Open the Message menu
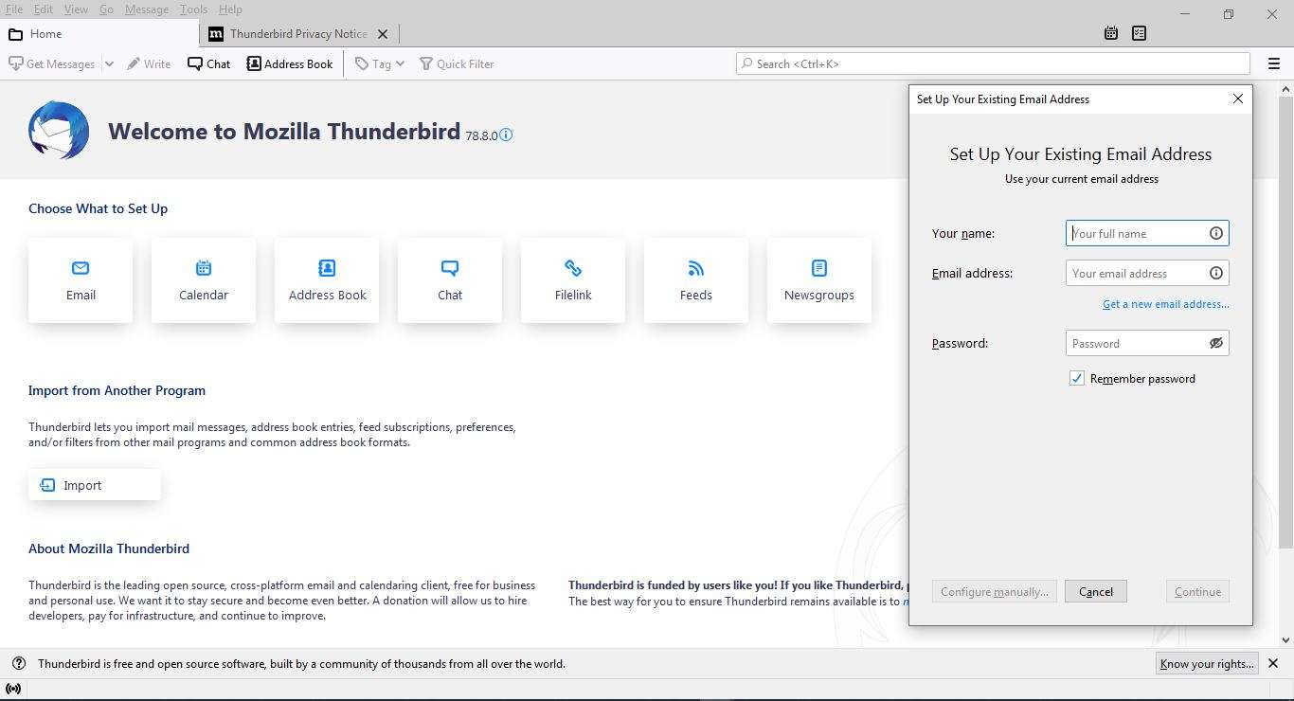Viewport: 1294px width, 701px height. coord(147,9)
